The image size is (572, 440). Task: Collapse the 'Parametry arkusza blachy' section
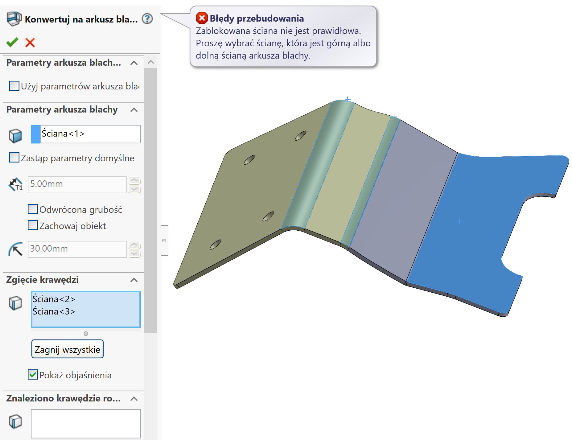point(134,110)
